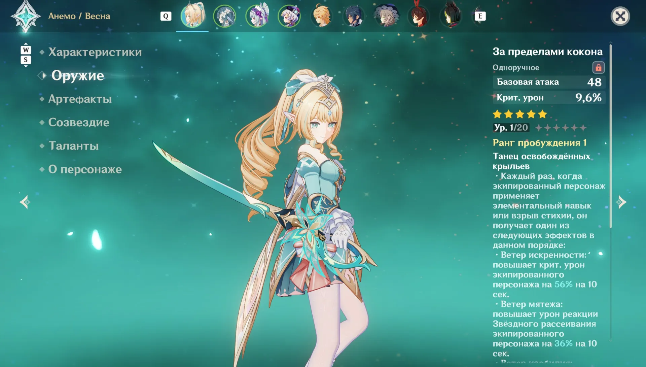The height and width of the screenshot is (367, 646).
Task: Click the S menu-down key icon
Action: (26, 60)
